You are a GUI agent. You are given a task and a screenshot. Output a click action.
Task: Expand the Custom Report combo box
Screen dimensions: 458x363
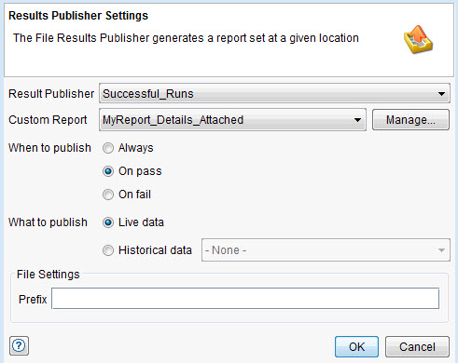click(232, 120)
